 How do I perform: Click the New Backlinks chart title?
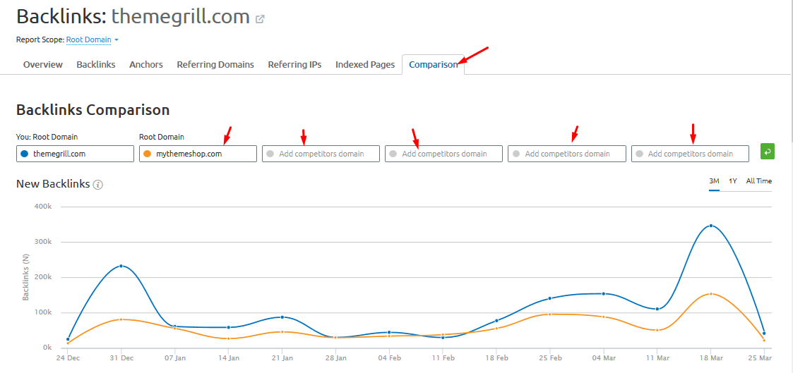pos(53,184)
